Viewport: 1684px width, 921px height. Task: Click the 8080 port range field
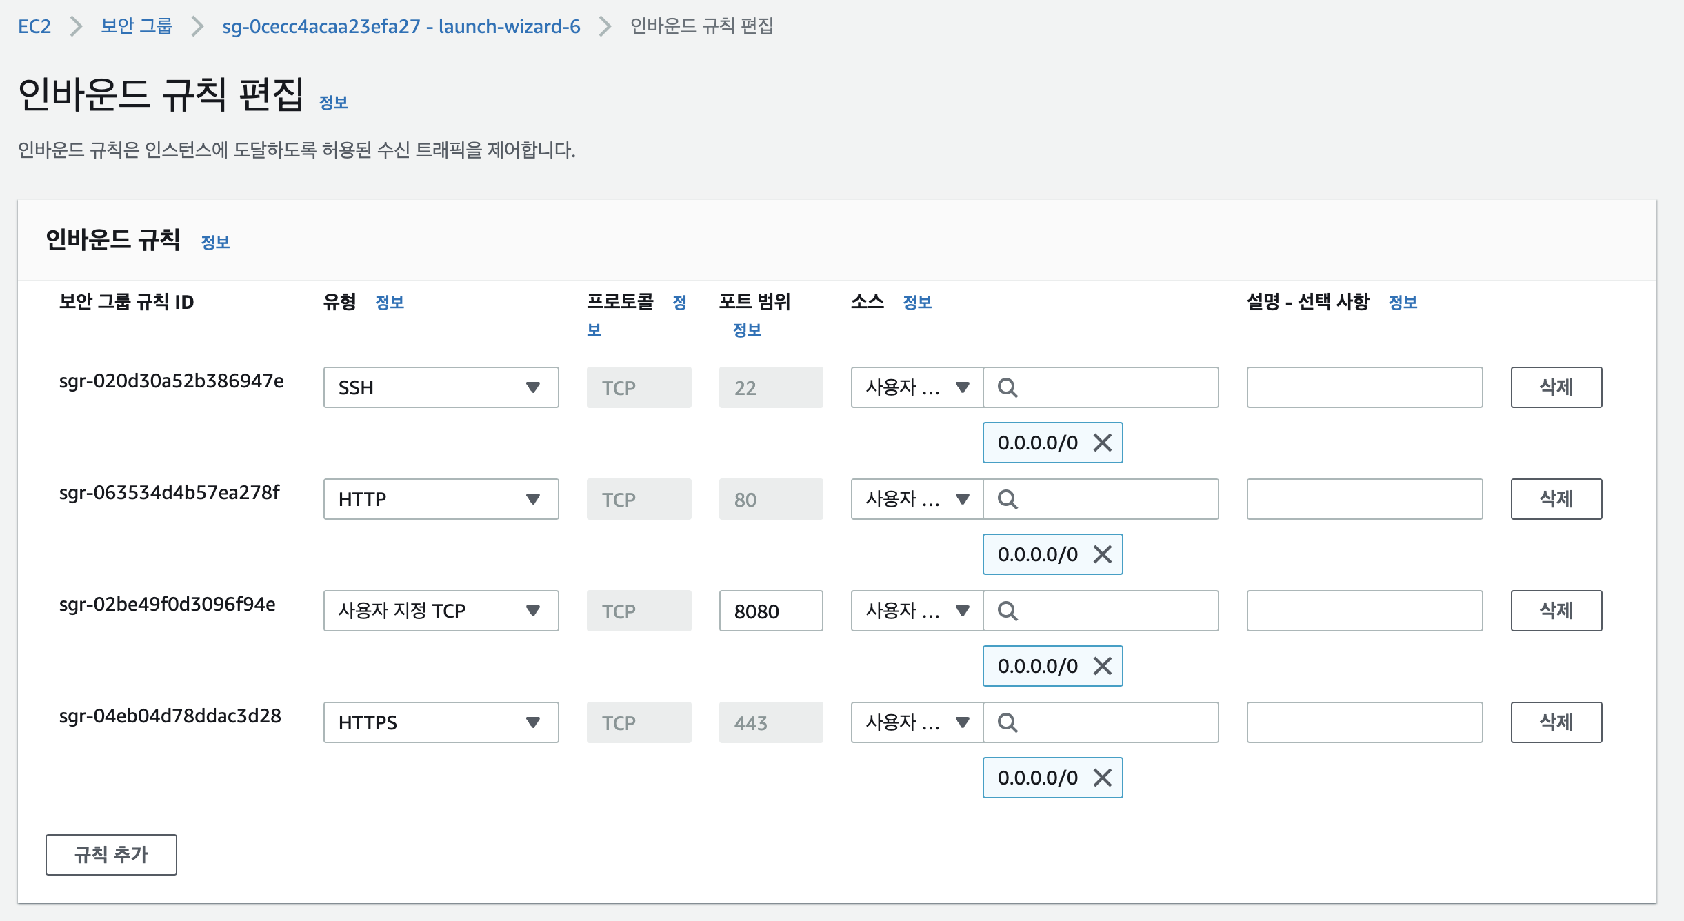tap(770, 611)
